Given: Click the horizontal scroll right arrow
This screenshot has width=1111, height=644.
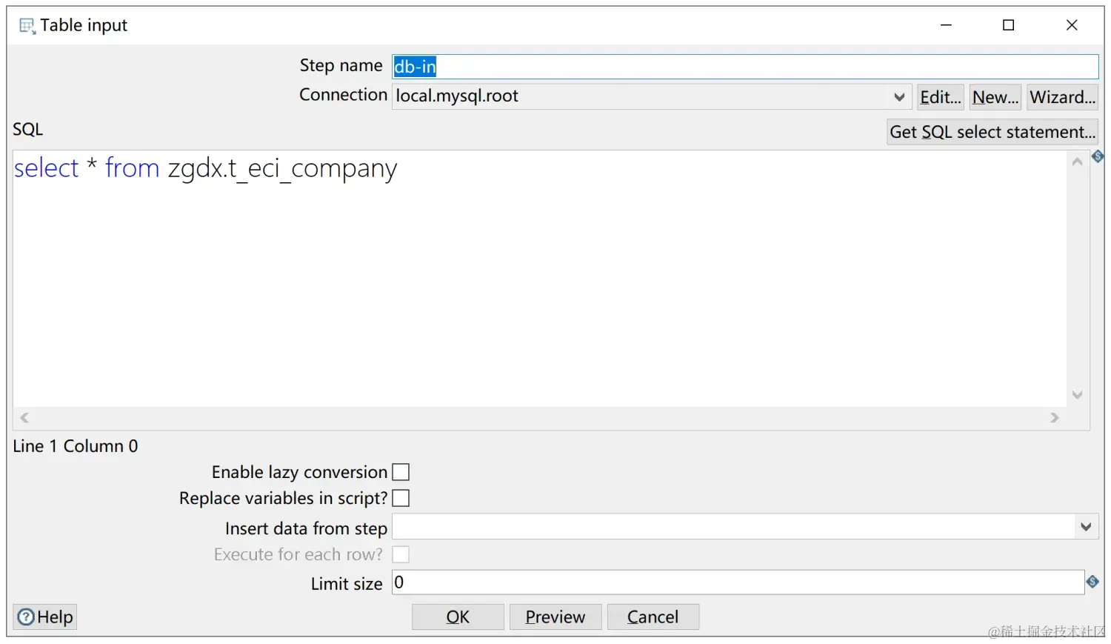Looking at the screenshot, I should (x=1055, y=418).
